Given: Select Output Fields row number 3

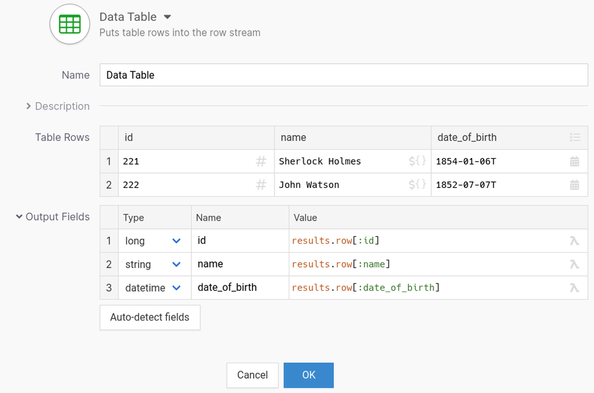Looking at the screenshot, I should point(109,288).
